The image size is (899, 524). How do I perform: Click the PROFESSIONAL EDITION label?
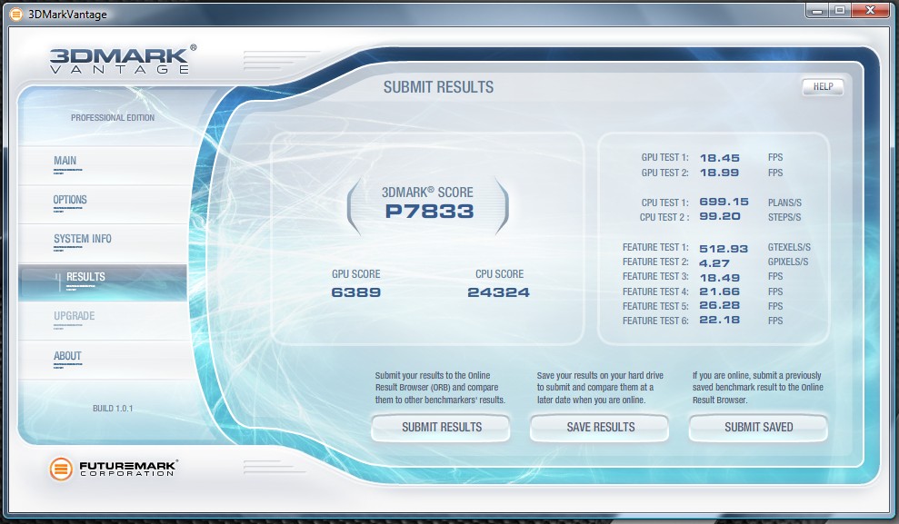pos(113,117)
